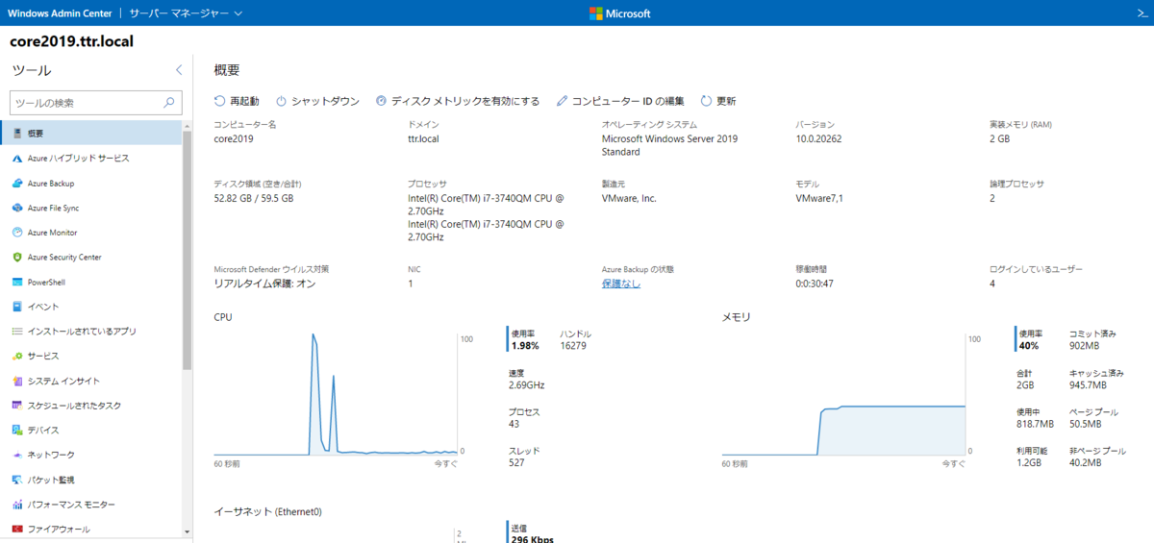Click the リアルタイム保護: オン text

click(x=264, y=284)
